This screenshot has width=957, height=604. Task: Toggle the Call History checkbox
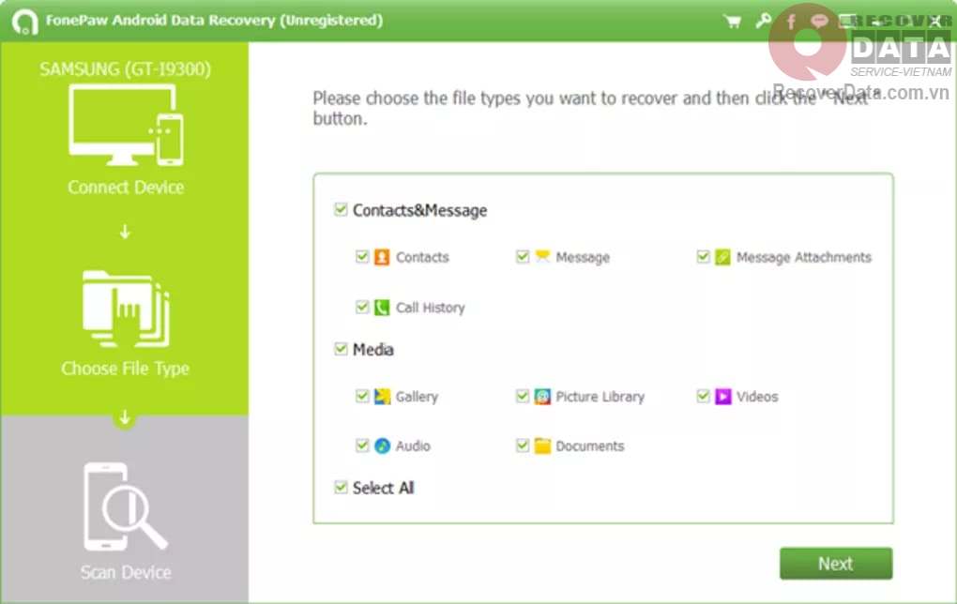tap(362, 307)
